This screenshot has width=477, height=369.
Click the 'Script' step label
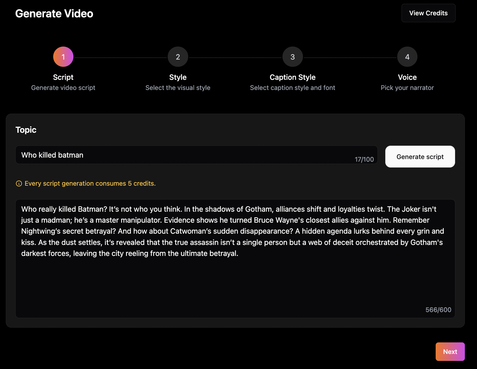pos(63,77)
